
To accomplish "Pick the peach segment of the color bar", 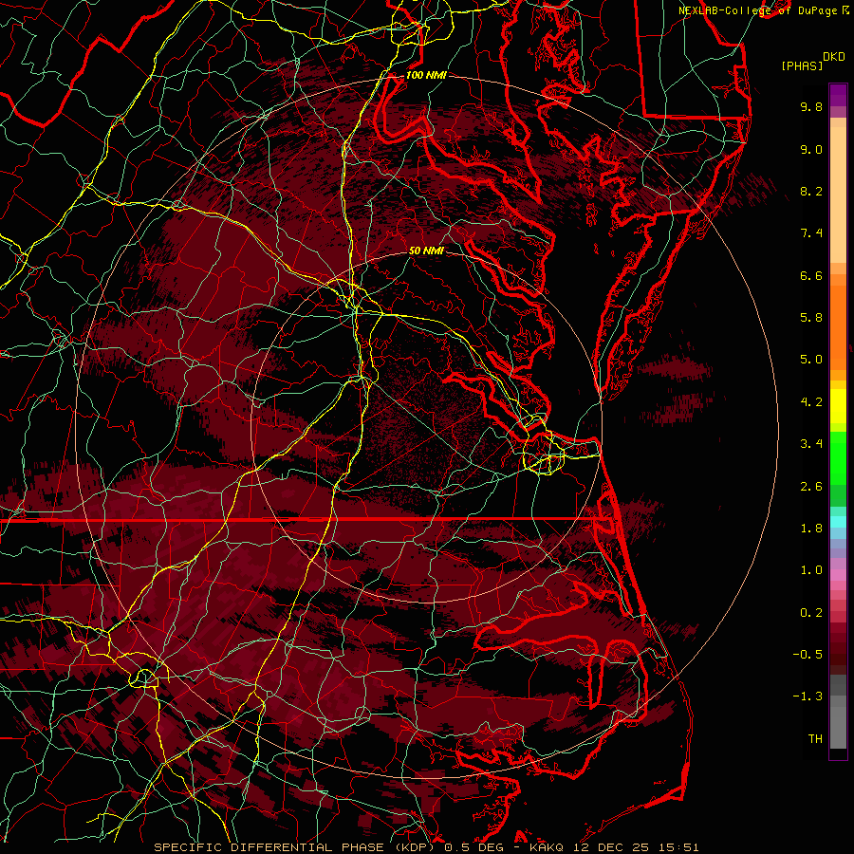I will pyautogui.click(x=838, y=194).
